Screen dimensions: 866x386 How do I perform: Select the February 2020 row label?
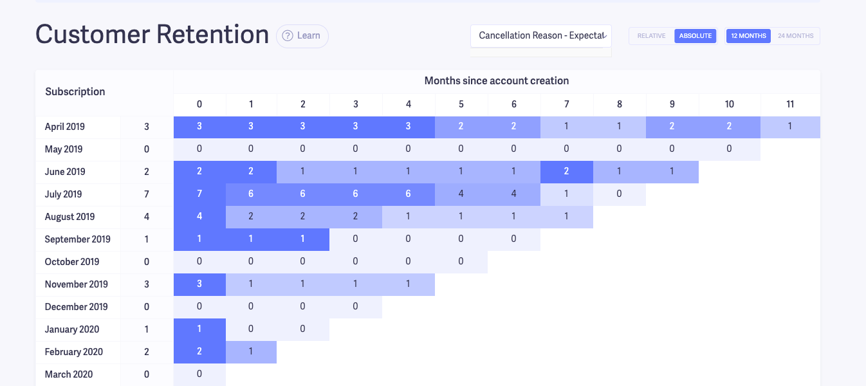(74, 352)
